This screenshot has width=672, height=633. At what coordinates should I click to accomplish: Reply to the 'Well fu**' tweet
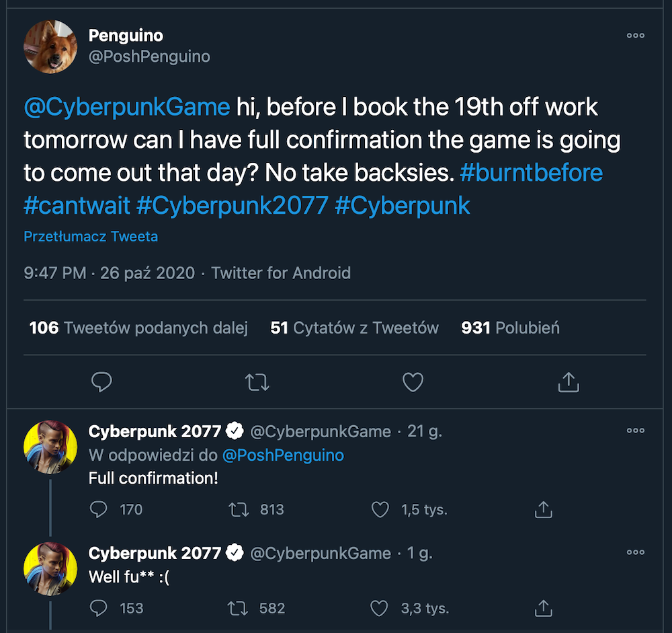(99, 608)
